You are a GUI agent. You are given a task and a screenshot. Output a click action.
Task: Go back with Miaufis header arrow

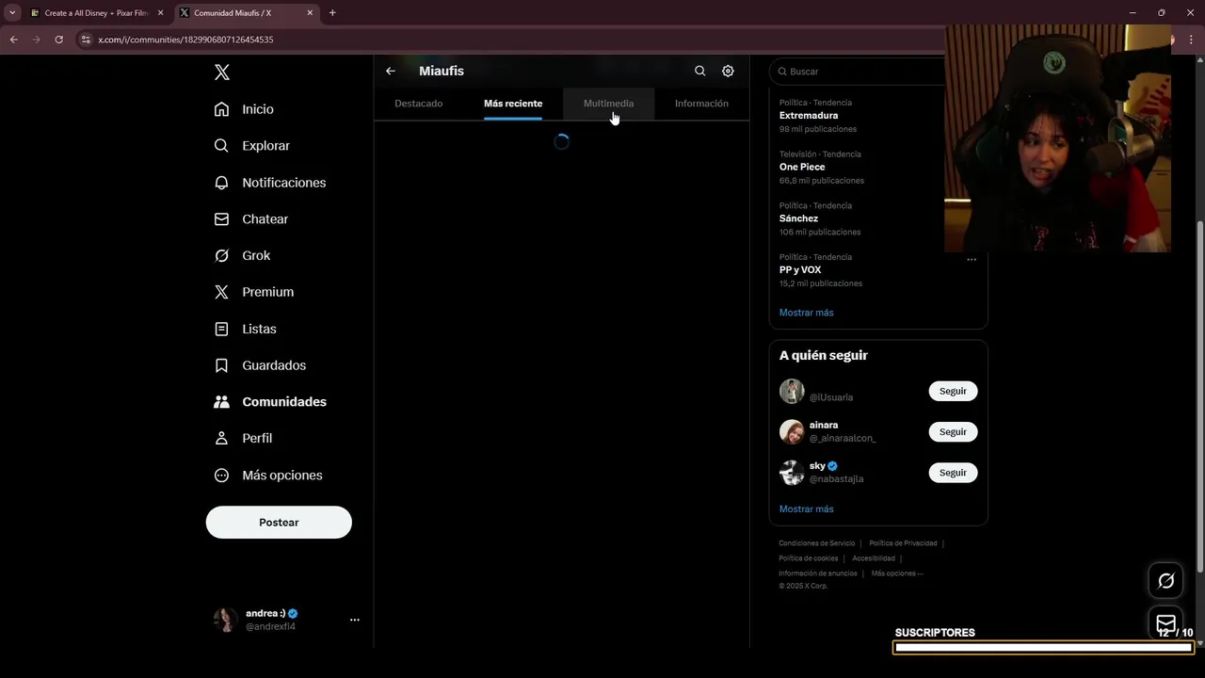coord(391,71)
